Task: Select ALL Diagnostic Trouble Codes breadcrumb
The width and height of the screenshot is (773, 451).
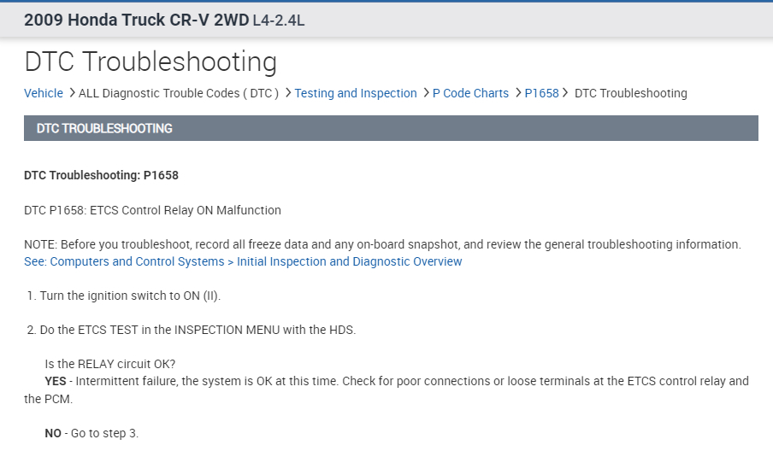Action: pos(179,93)
